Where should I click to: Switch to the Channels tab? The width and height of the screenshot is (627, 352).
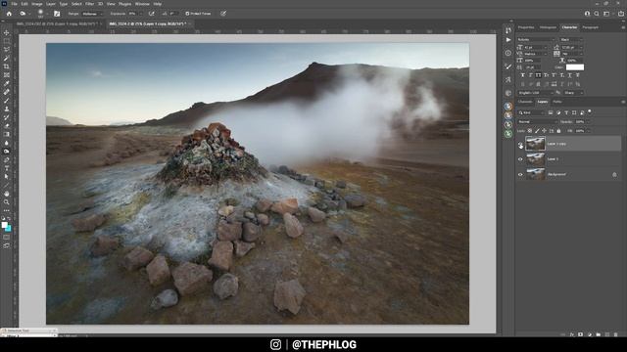[525, 102]
